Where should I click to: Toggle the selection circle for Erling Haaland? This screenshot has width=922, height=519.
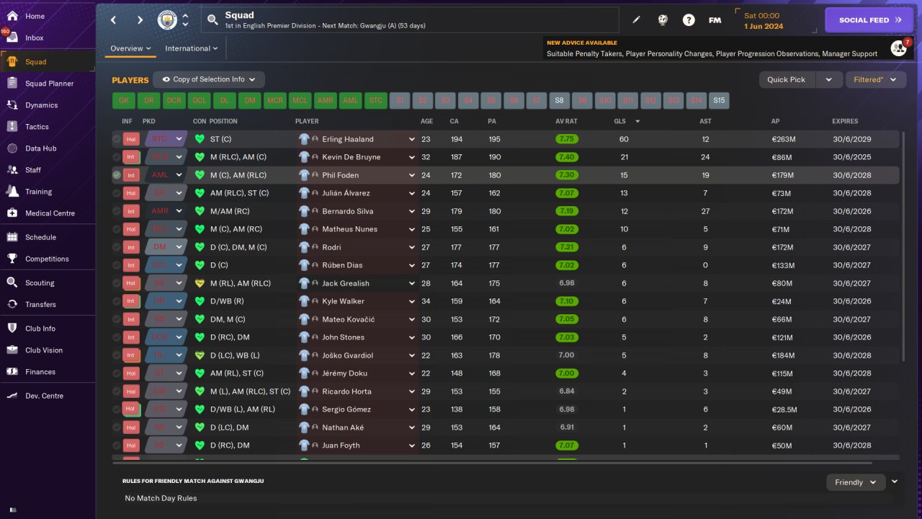click(x=117, y=139)
